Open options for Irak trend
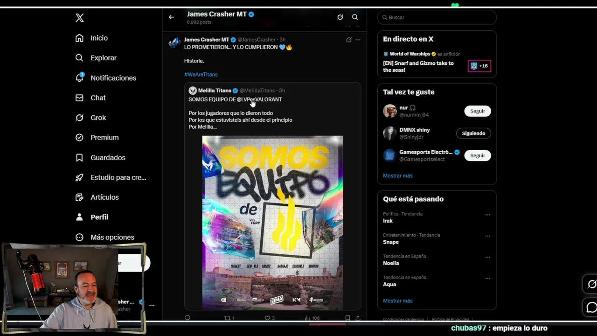 [487, 215]
